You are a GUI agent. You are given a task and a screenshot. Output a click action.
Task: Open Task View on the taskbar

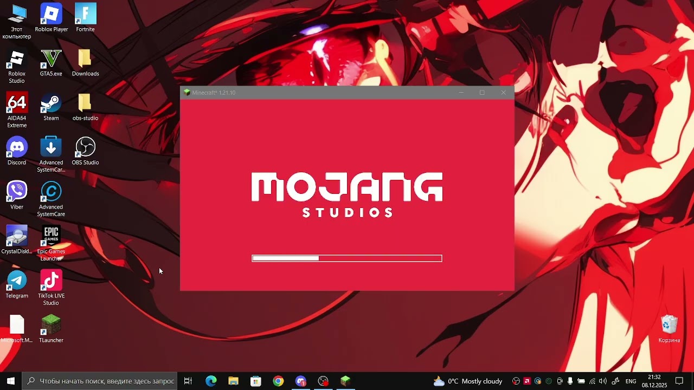coord(188,381)
